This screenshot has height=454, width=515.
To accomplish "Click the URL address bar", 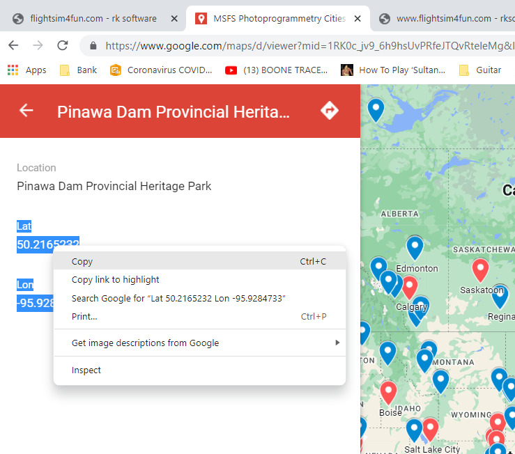I will point(307,47).
